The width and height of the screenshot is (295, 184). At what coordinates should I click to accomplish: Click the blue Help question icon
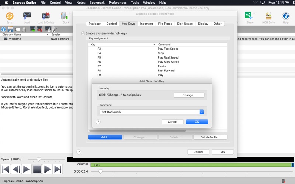[285, 16]
